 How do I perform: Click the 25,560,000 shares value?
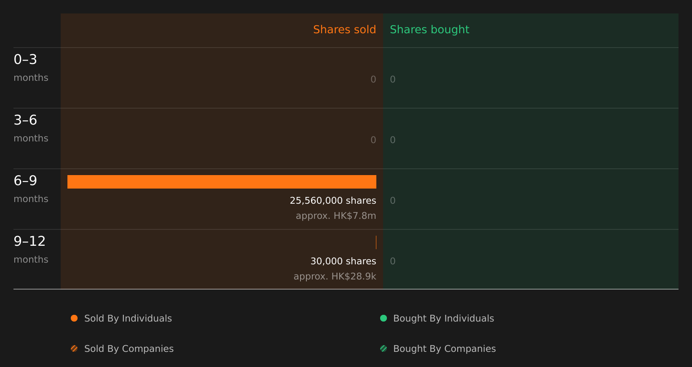coord(333,201)
